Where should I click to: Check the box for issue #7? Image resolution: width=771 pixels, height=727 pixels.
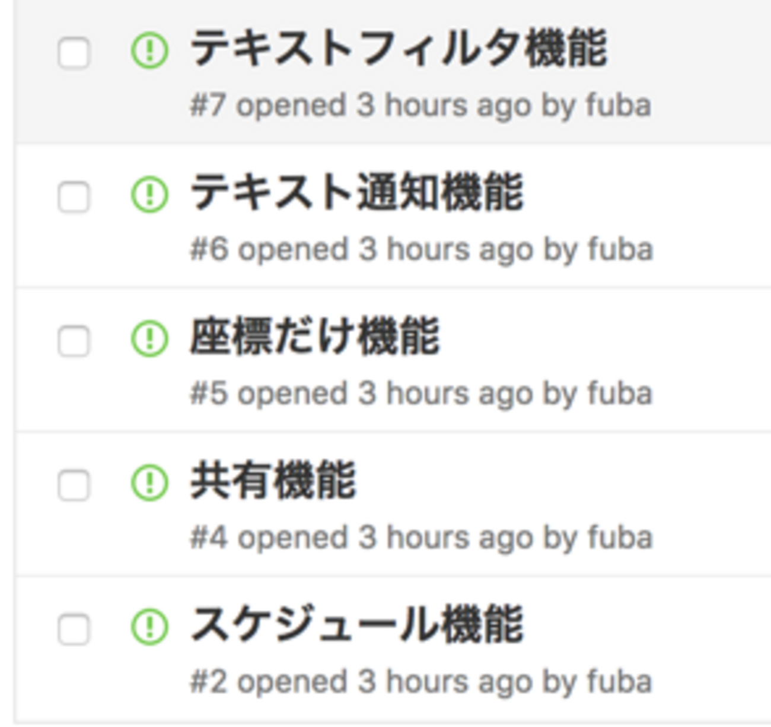tap(74, 53)
